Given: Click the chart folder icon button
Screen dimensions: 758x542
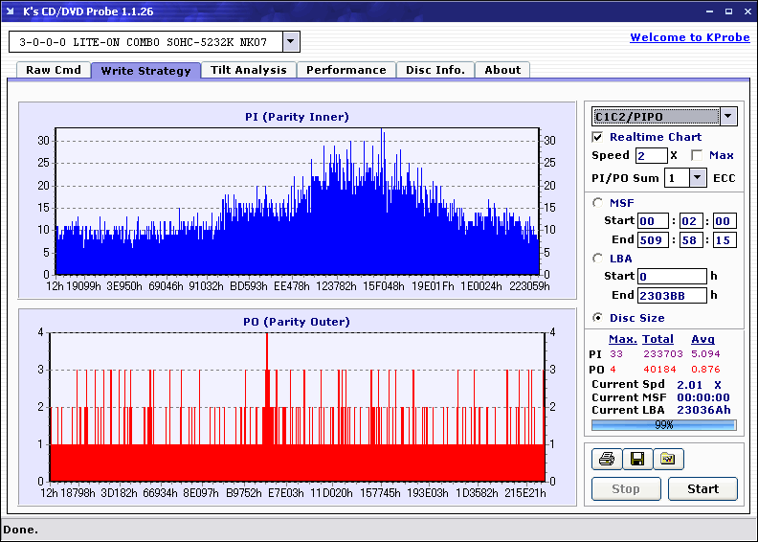Looking at the screenshot, I should pos(668,460).
